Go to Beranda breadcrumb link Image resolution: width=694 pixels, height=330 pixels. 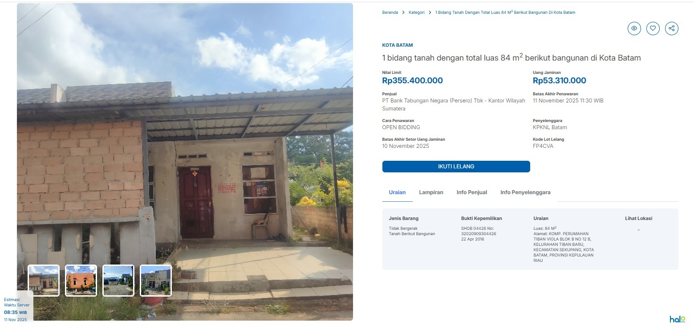390,12
